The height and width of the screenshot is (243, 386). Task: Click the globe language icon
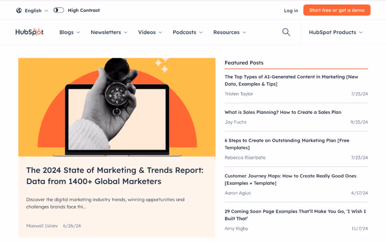[x=19, y=10]
